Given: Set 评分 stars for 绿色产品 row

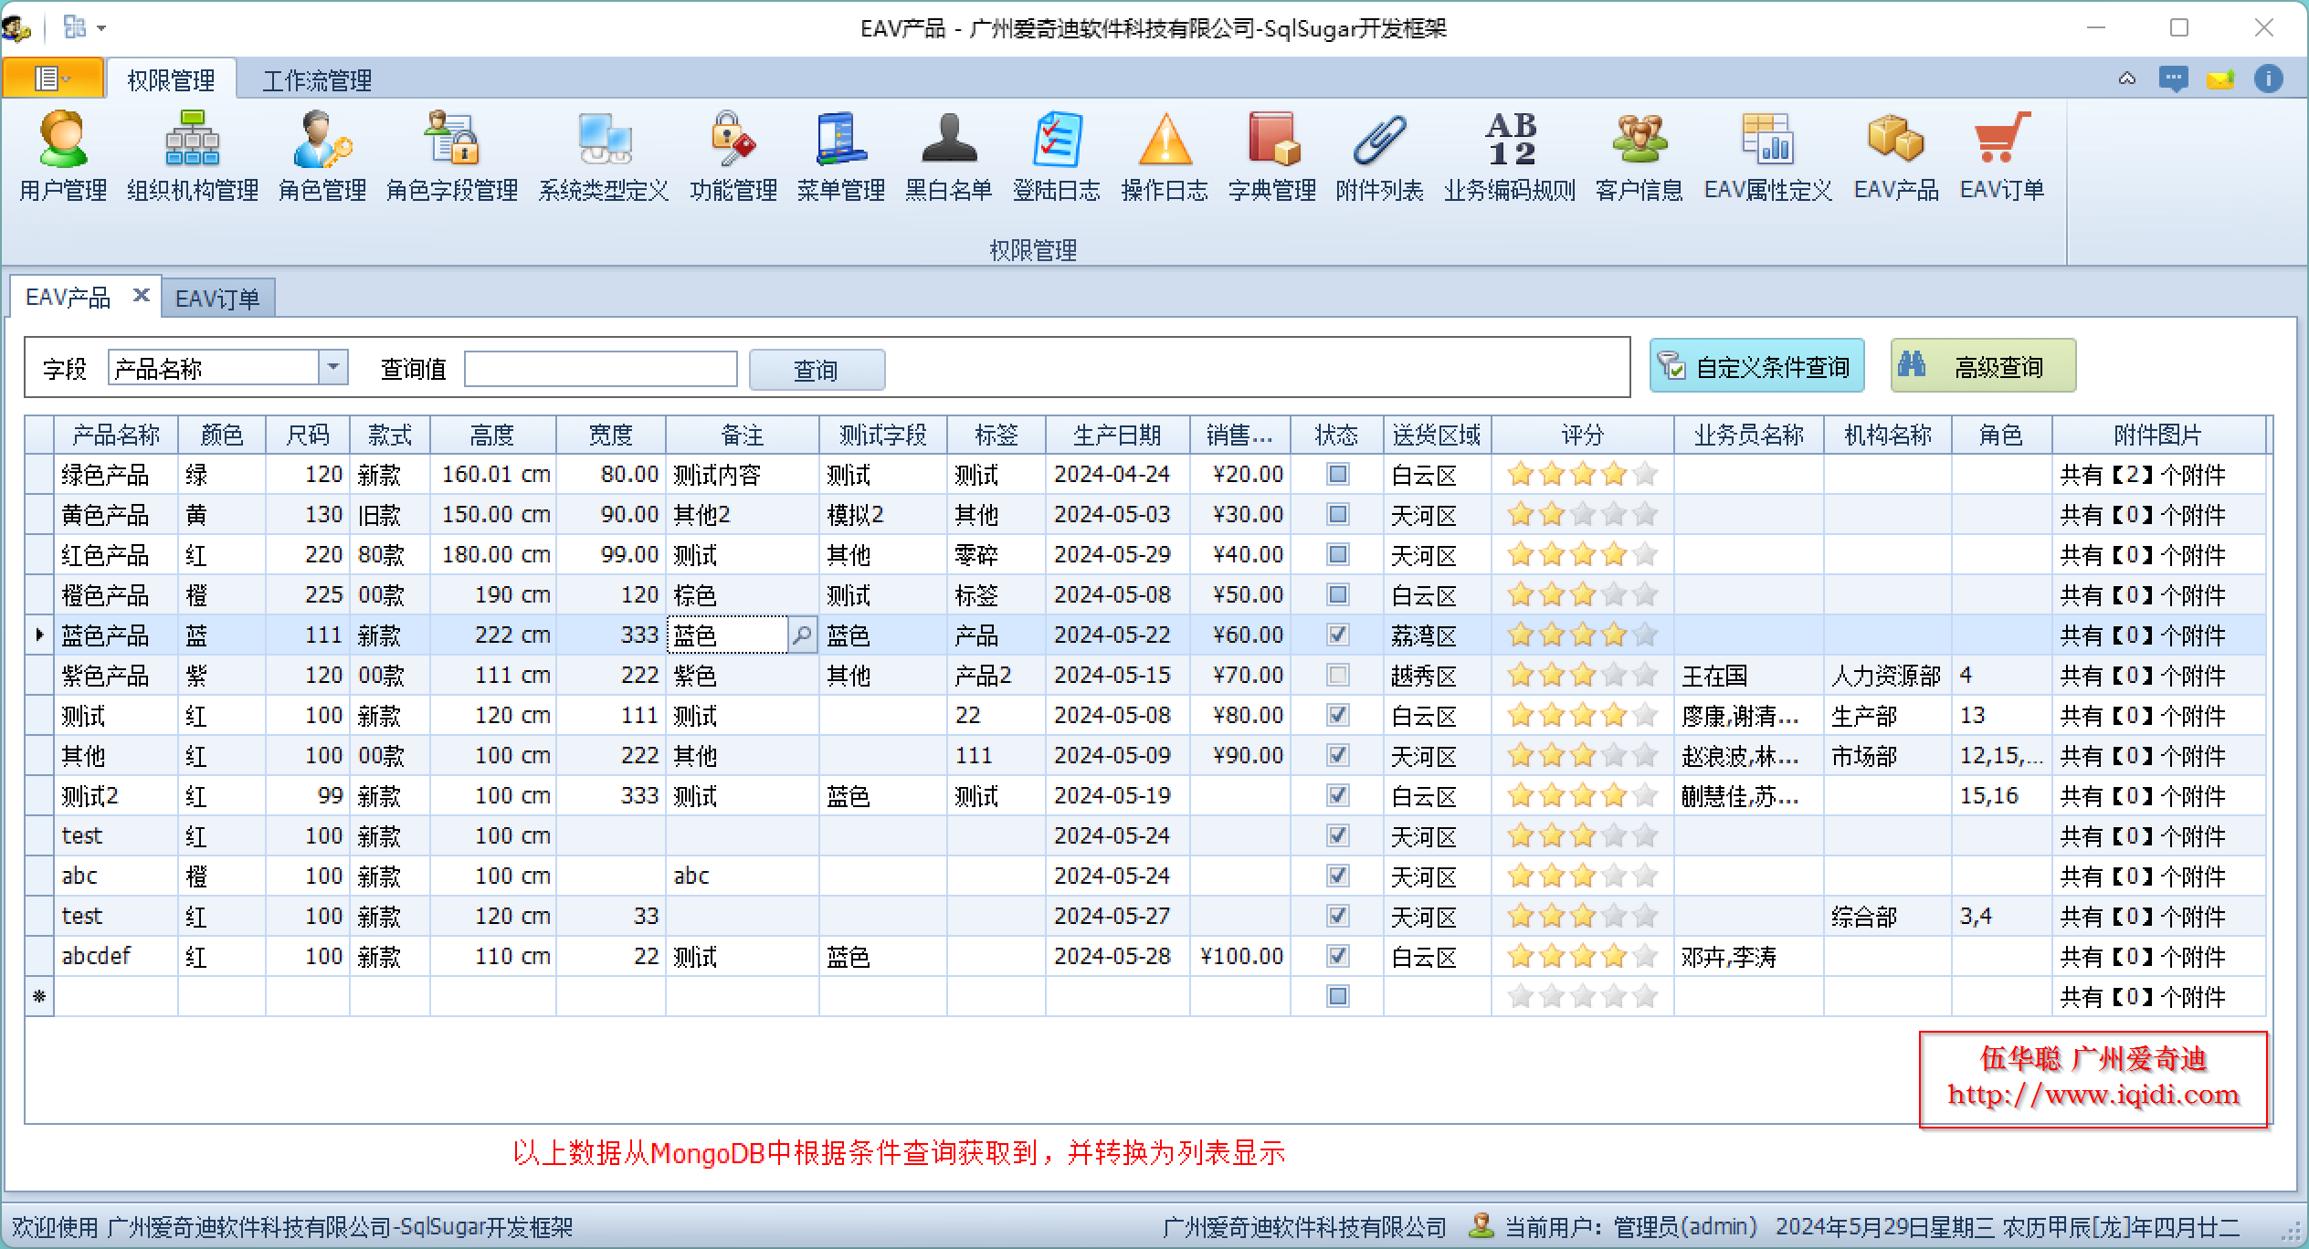Looking at the screenshot, I should [x=1582, y=474].
